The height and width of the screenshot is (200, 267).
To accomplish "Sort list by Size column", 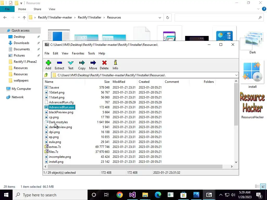I will [98, 82].
